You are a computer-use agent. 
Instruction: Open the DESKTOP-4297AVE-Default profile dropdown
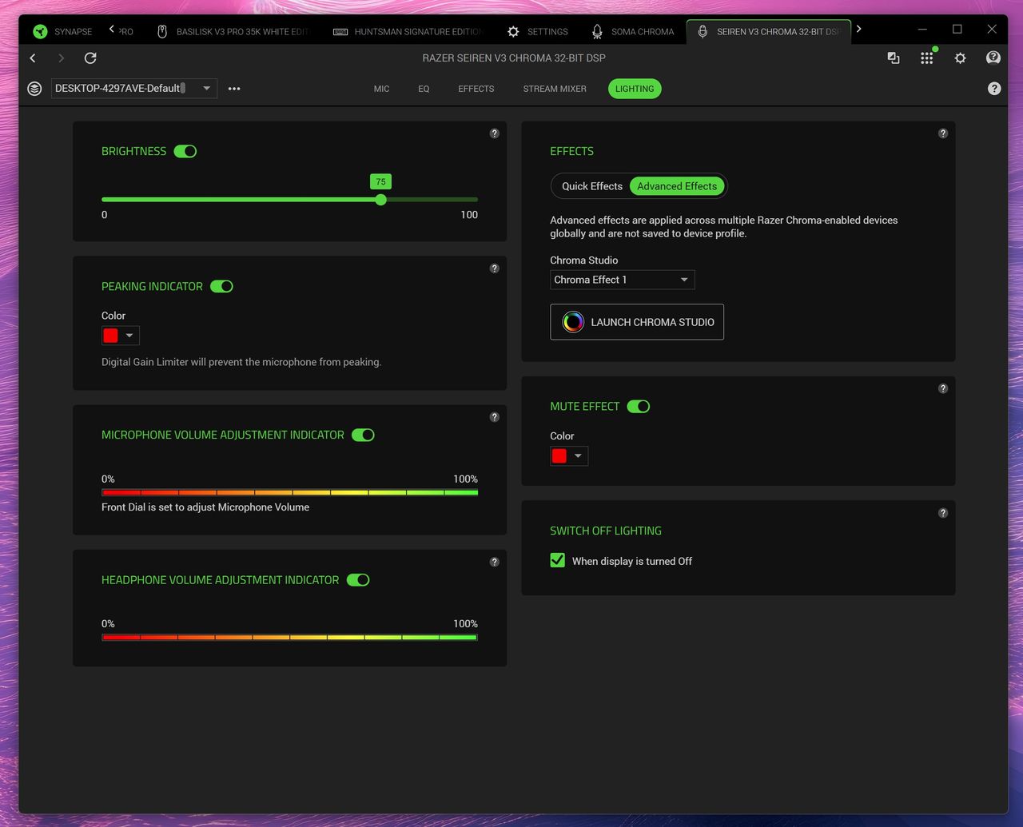pos(134,88)
